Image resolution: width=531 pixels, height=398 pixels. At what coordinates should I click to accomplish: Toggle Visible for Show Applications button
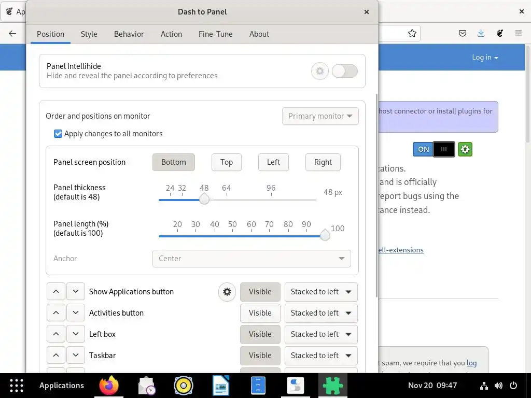[260, 292]
